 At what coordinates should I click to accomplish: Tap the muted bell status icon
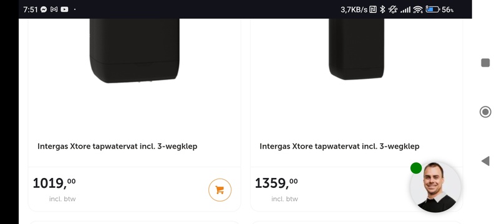click(393, 9)
